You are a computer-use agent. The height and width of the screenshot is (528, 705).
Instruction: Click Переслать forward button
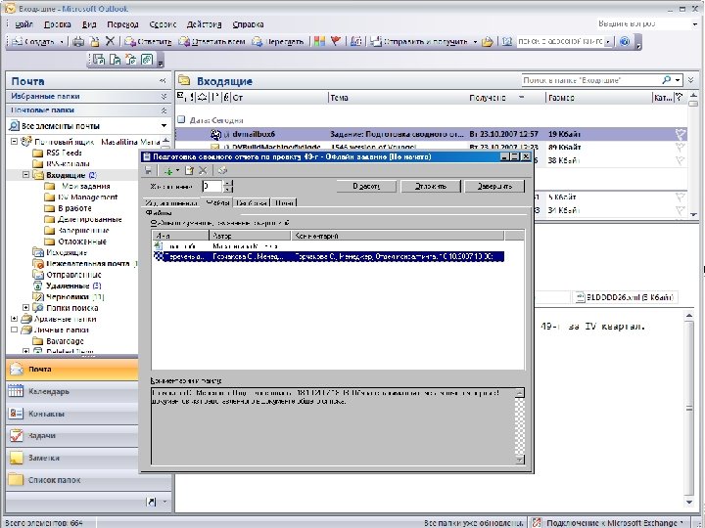tap(277, 42)
